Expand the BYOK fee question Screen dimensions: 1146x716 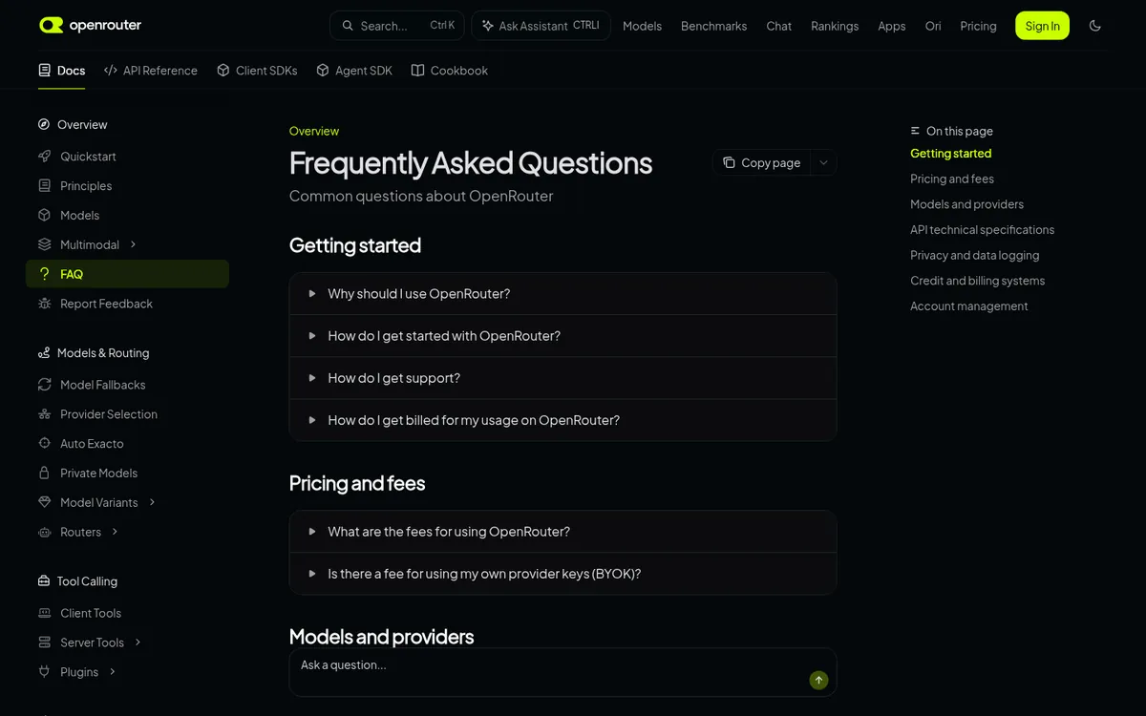(562, 574)
